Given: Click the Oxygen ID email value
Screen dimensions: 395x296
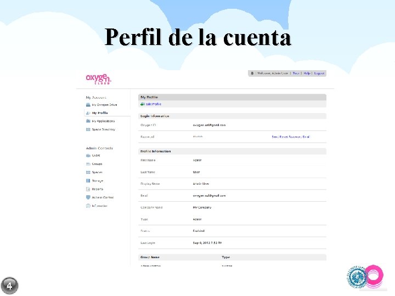Looking at the screenshot, I should click(x=209, y=125).
